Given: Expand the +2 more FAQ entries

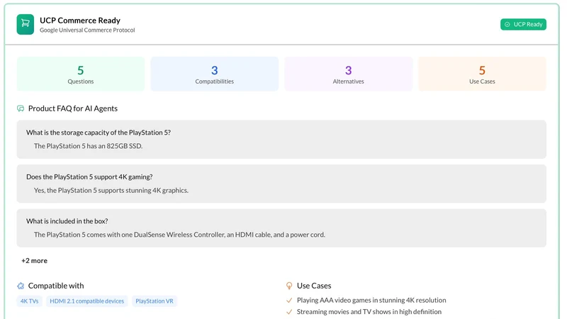Looking at the screenshot, I should [34, 260].
